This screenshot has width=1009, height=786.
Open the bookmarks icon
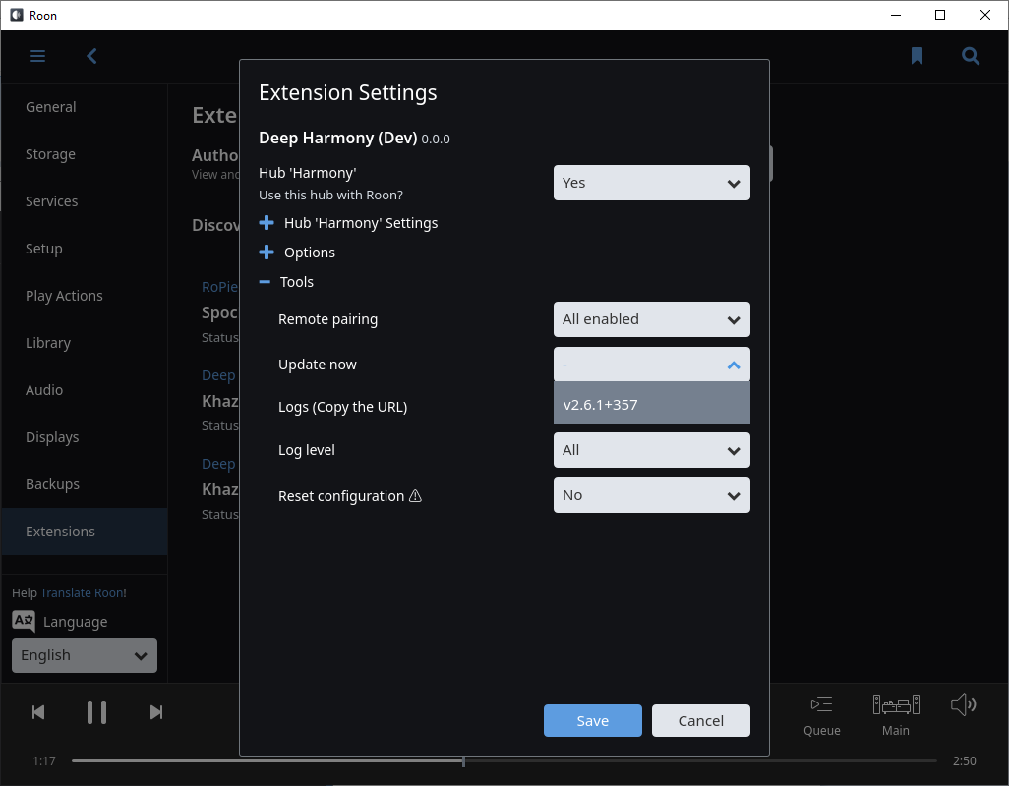pos(917,56)
